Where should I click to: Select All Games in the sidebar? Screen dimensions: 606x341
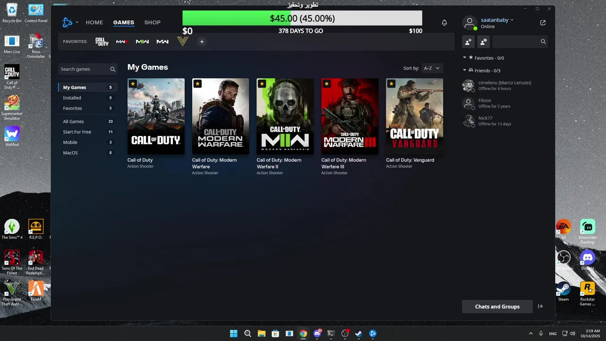pyautogui.click(x=88, y=122)
